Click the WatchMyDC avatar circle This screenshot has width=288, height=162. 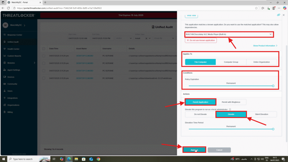5,25
